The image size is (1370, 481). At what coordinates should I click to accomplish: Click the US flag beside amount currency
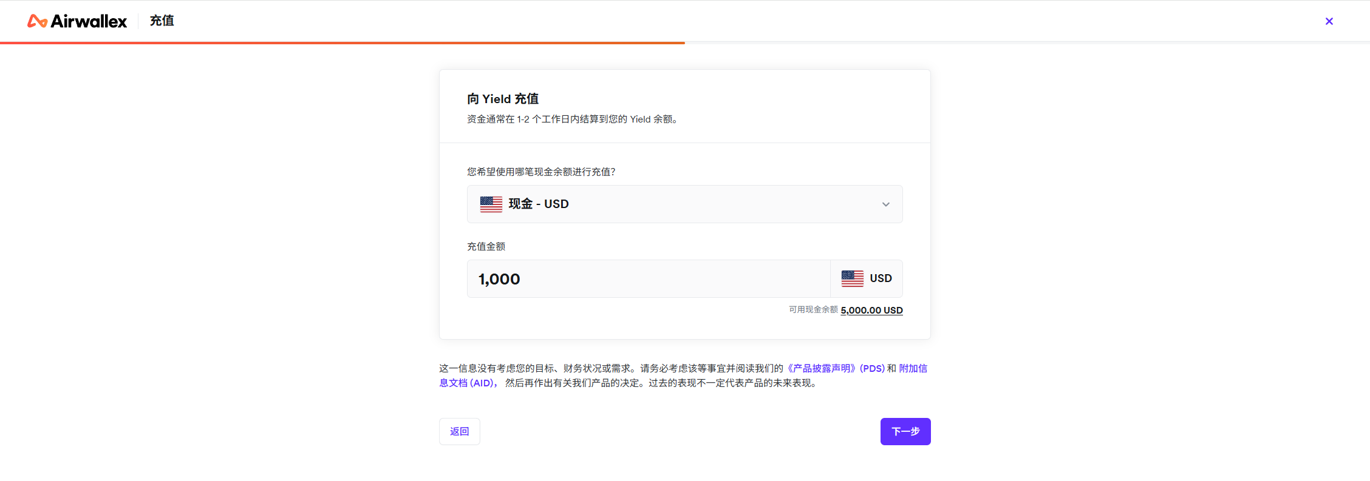[x=852, y=278]
